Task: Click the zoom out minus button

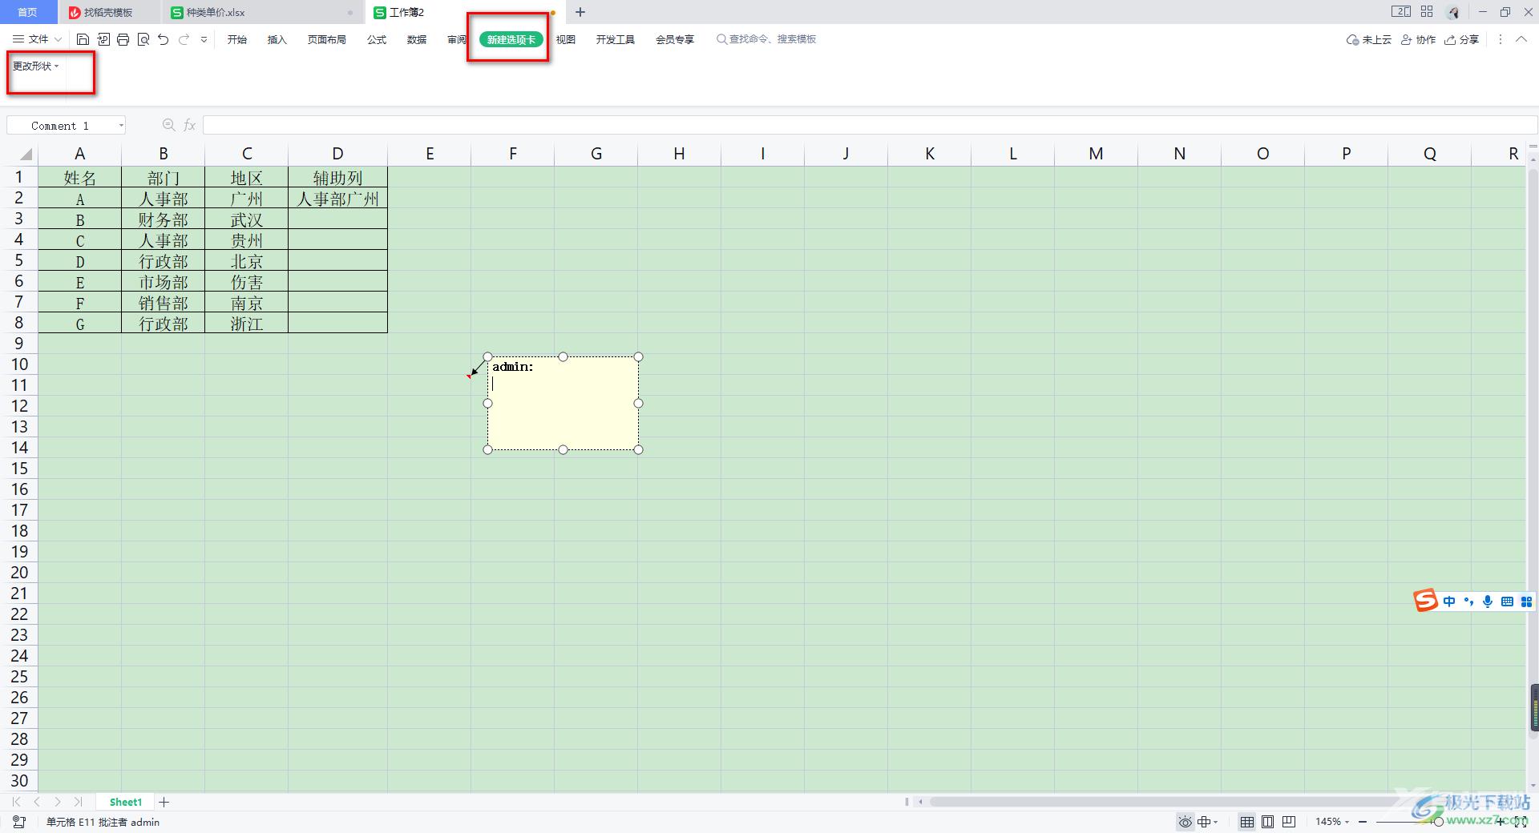Action: pos(1363,822)
